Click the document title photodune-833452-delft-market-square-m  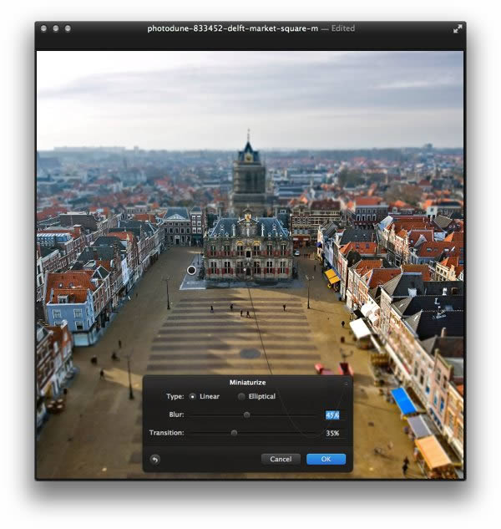233,28
